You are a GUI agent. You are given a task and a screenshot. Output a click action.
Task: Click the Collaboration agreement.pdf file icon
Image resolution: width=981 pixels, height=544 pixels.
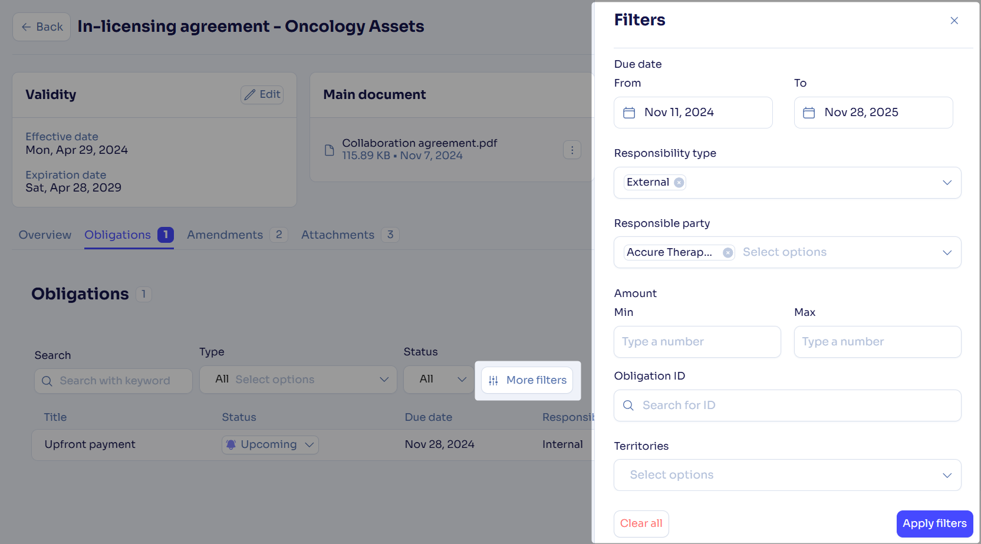(330, 150)
